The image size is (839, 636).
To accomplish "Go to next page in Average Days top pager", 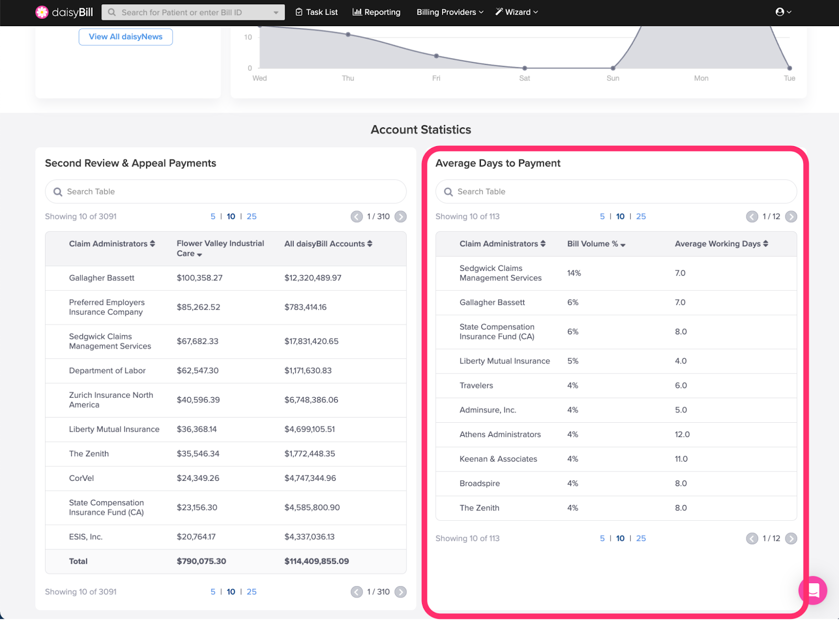I will click(x=791, y=217).
